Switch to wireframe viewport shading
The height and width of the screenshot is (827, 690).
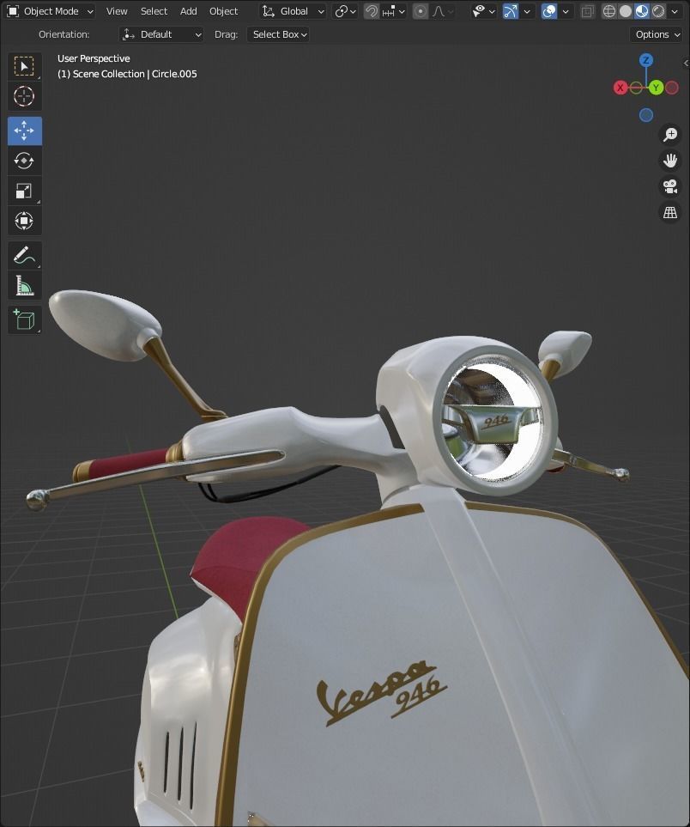click(608, 11)
